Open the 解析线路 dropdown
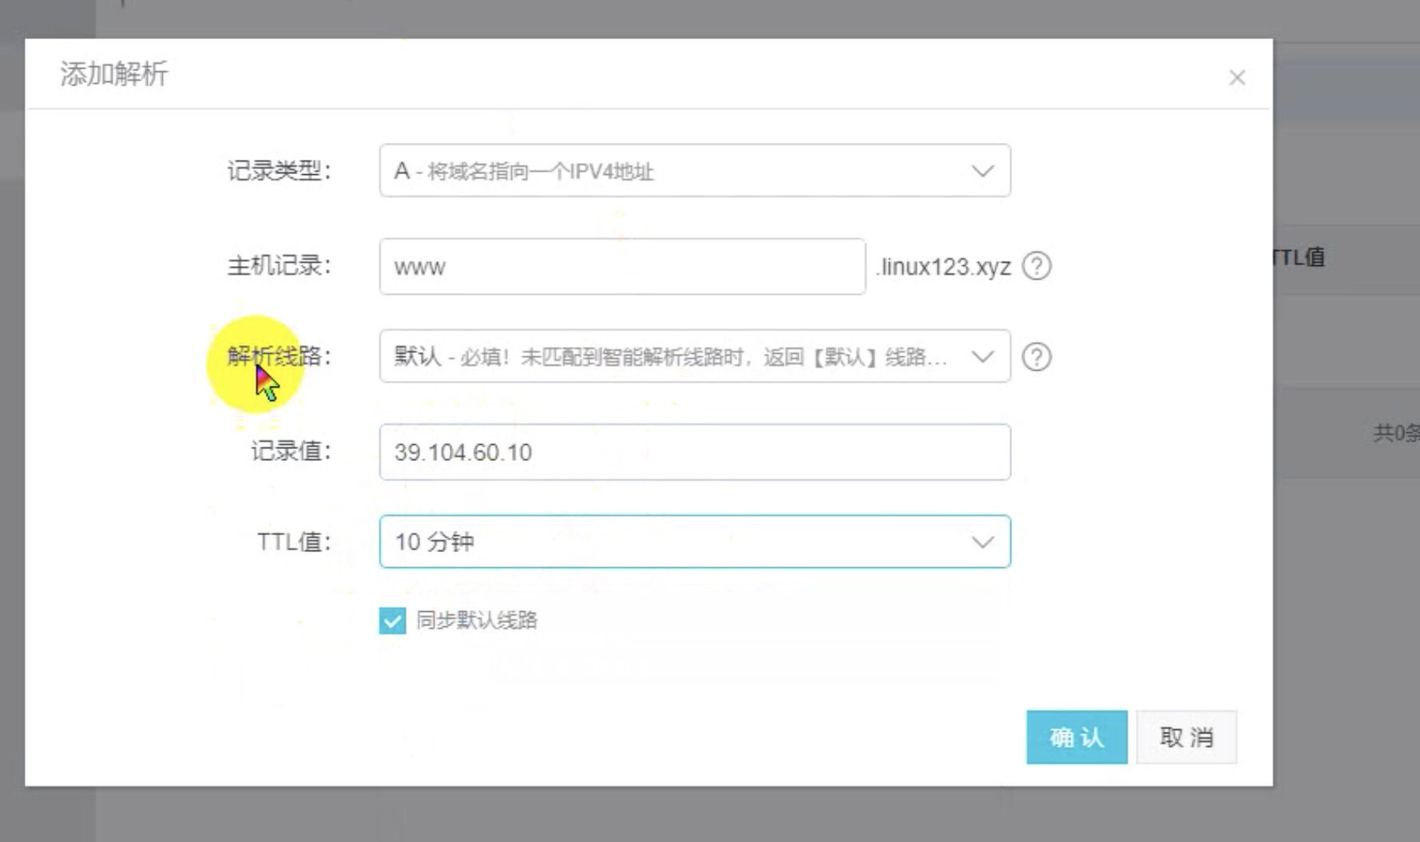Screen dimensions: 1420x842 [x=695, y=356]
